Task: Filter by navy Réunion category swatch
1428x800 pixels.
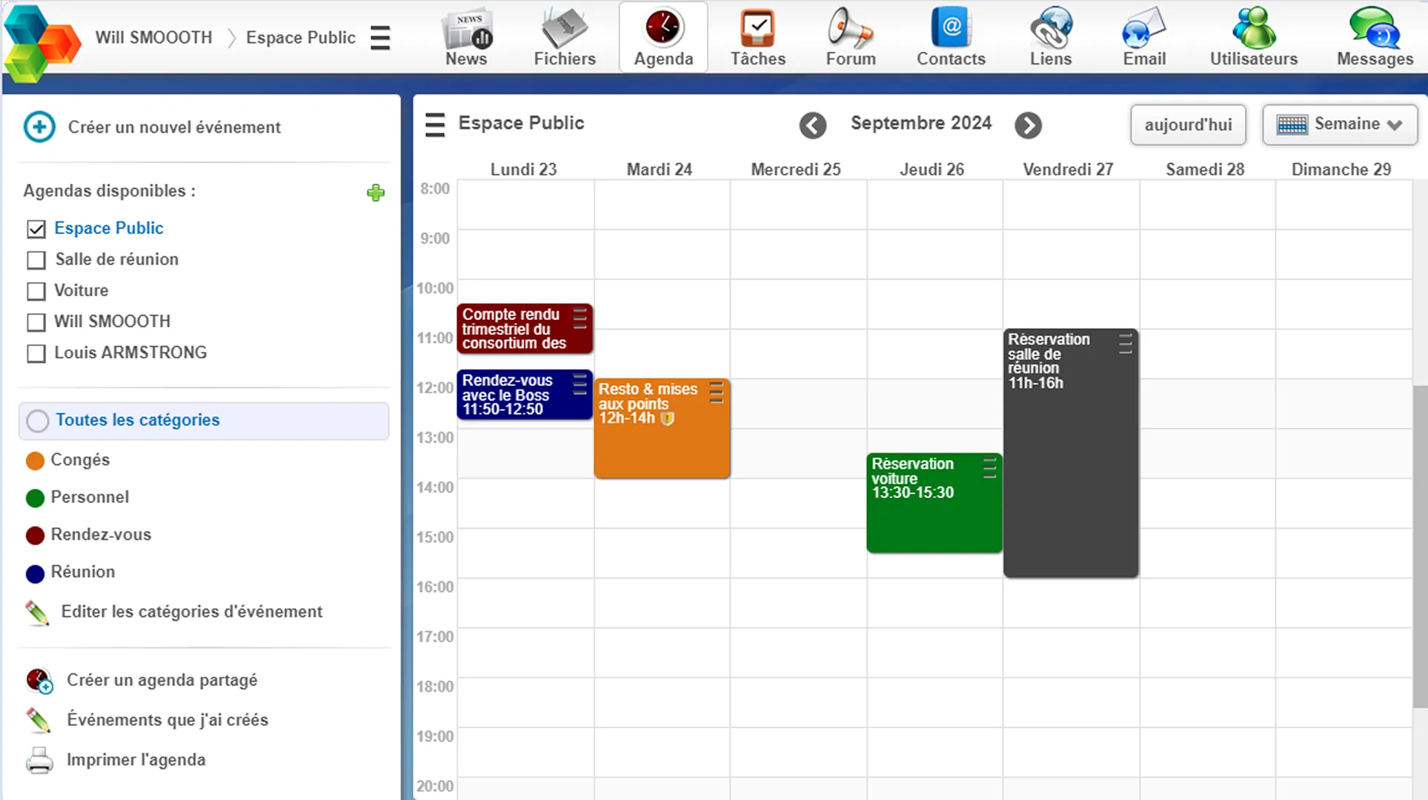Action: pyautogui.click(x=35, y=573)
